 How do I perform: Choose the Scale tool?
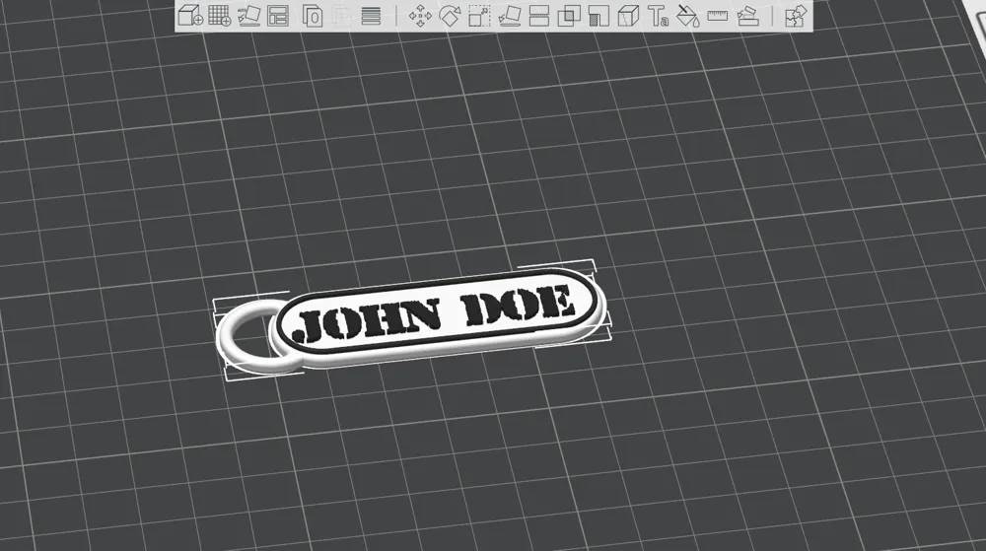[x=479, y=15]
